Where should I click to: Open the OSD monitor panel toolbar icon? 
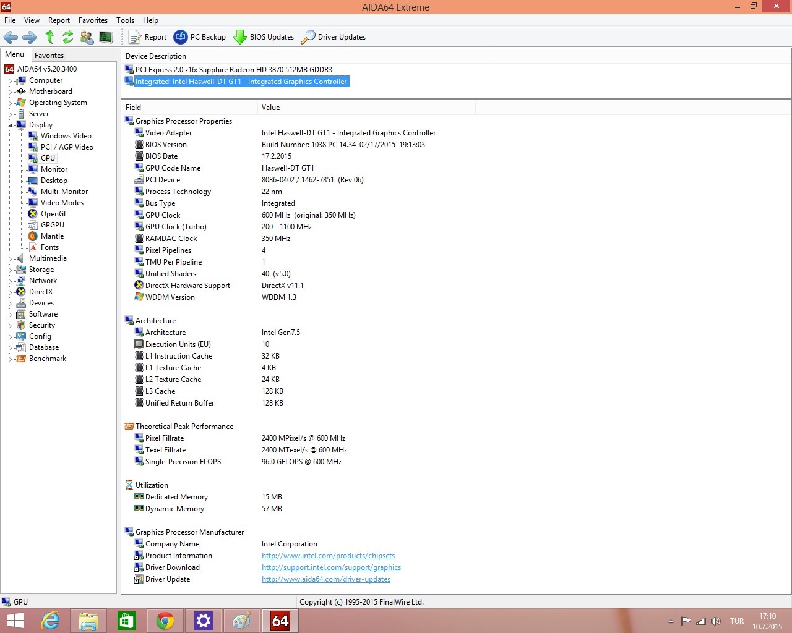tap(106, 37)
